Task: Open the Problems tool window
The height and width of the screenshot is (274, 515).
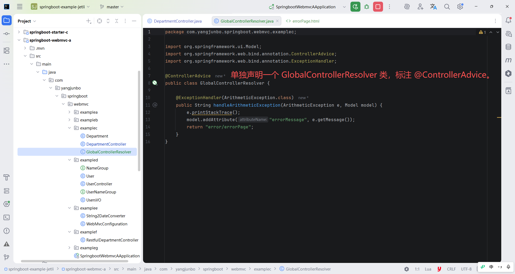Action: [x=7, y=231]
